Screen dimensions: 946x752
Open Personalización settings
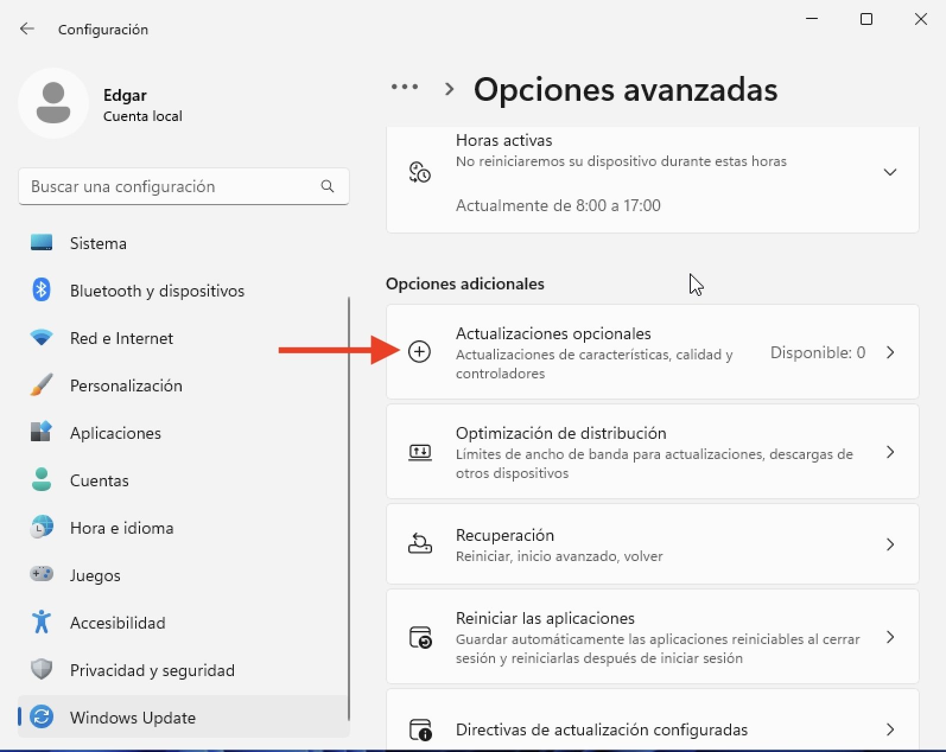tap(183, 385)
